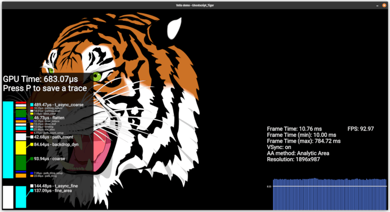
Task: Click the blue frame time bar graph
Action: pos(330,194)
